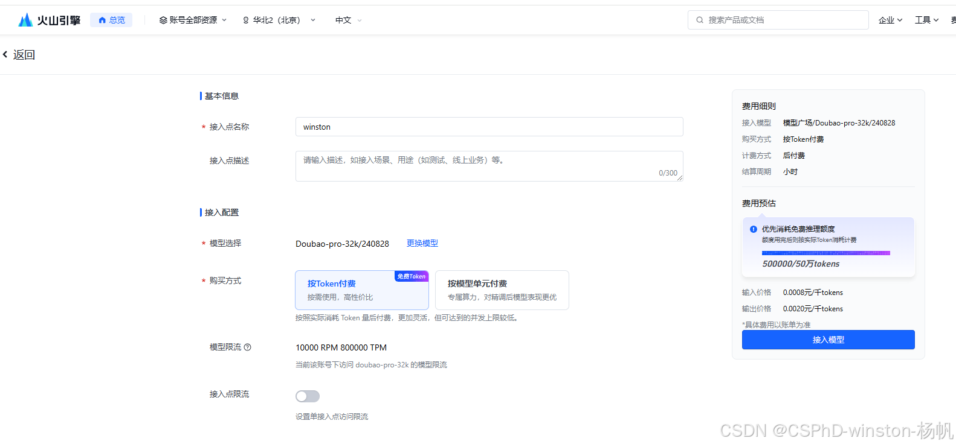The image size is (956, 447).
Task: Click the 免费Token badge
Action: [x=412, y=276]
